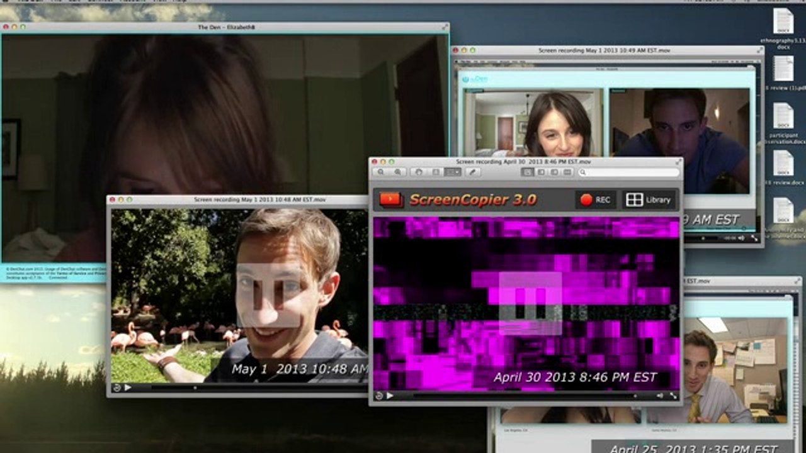The image size is (806, 453).
Task: Focus The Den - Elizabeth window title bar
Action: [x=225, y=27]
